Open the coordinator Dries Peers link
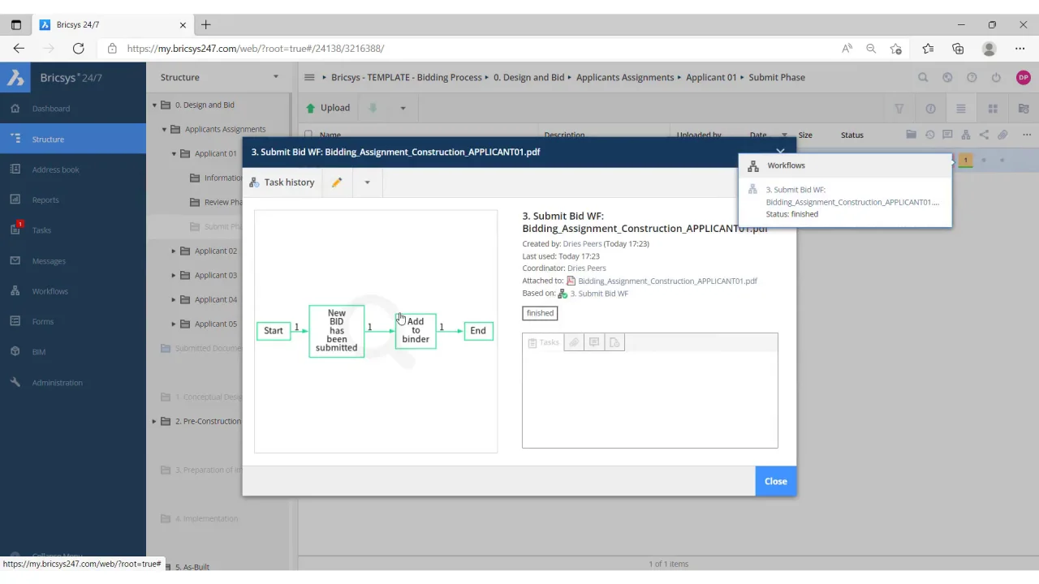This screenshot has width=1039, height=584. click(586, 268)
